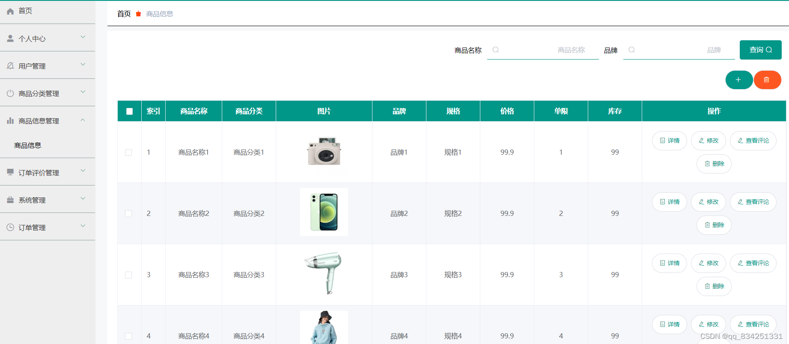Viewport: 789px width, 344px height.
Task: Click the bar chart icon beside 商品信息管理
Action: point(10,121)
